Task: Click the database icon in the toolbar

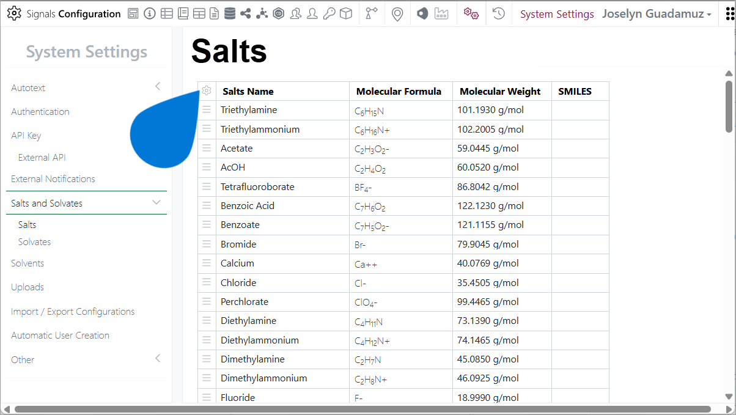Action: point(230,13)
